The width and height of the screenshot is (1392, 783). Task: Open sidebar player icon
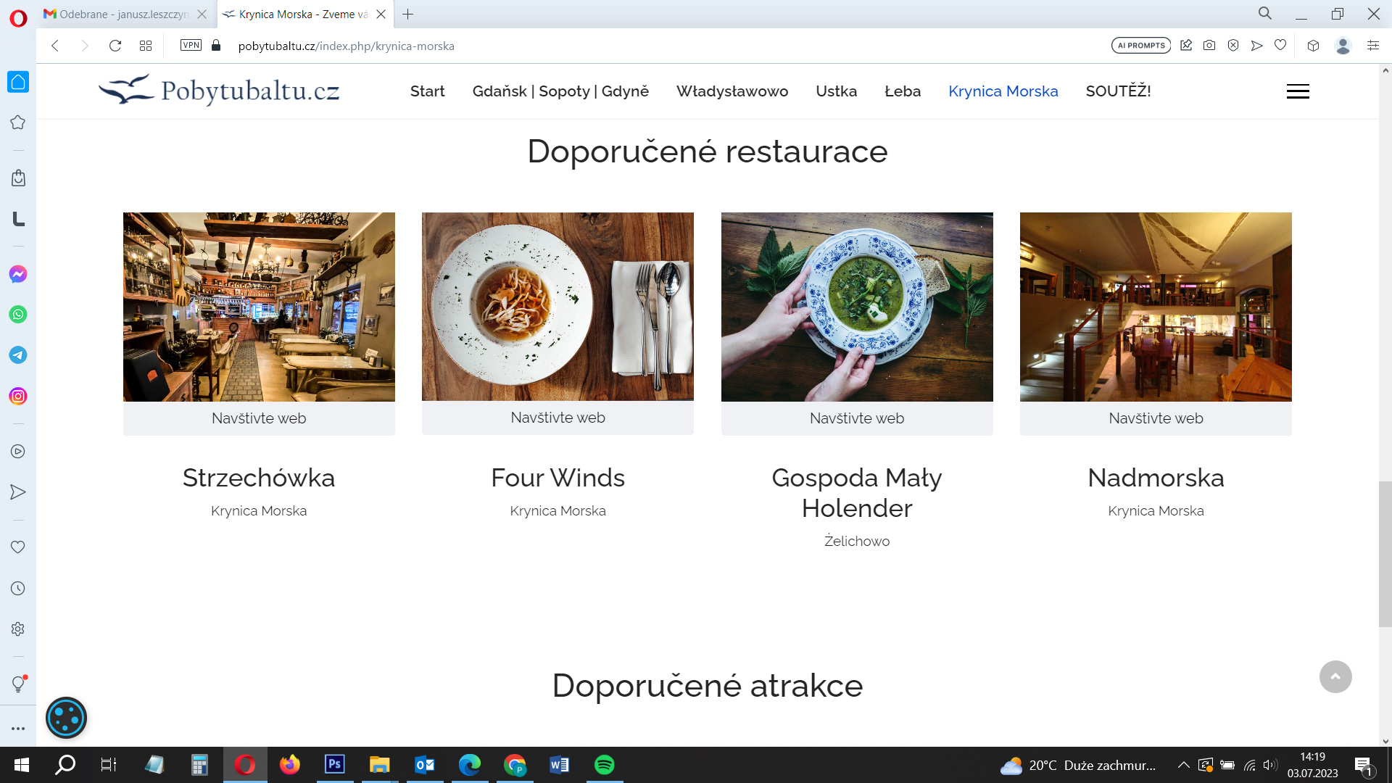tap(18, 451)
